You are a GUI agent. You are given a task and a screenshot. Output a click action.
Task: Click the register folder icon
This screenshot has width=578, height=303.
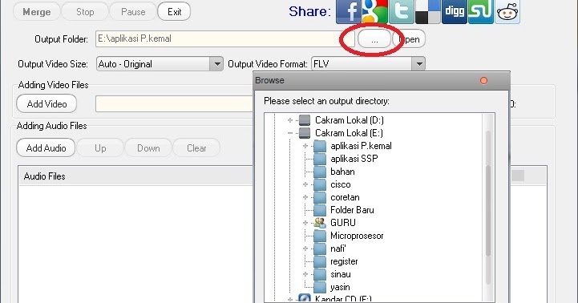(x=320, y=261)
